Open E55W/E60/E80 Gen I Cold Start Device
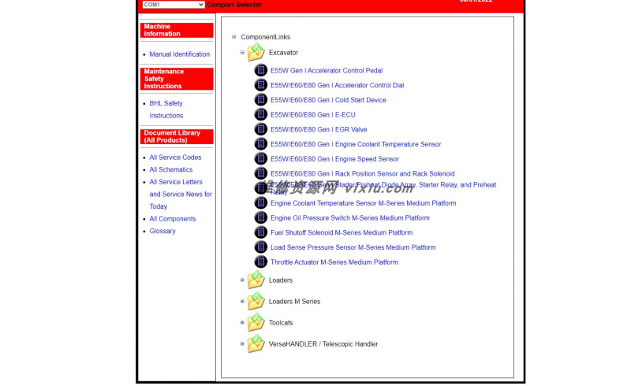Image resolution: width=631 pixels, height=386 pixels. (328, 100)
